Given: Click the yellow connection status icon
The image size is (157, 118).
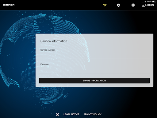Looking at the screenshot, I should (105, 5).
